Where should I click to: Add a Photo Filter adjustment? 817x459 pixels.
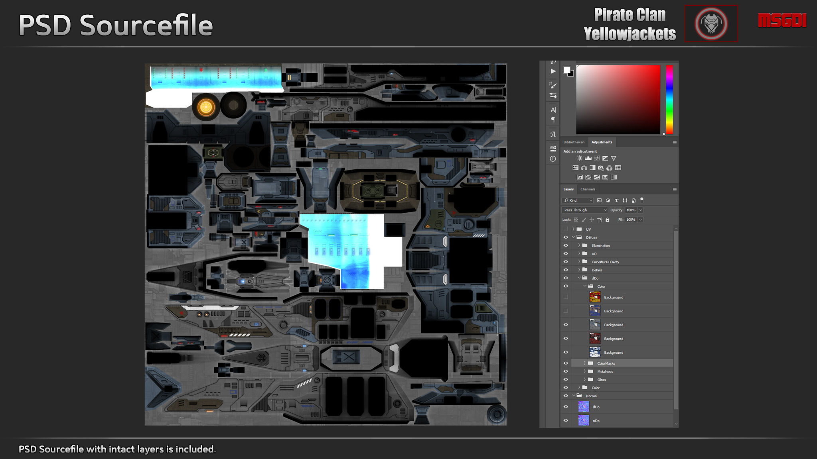click(601, 168)
